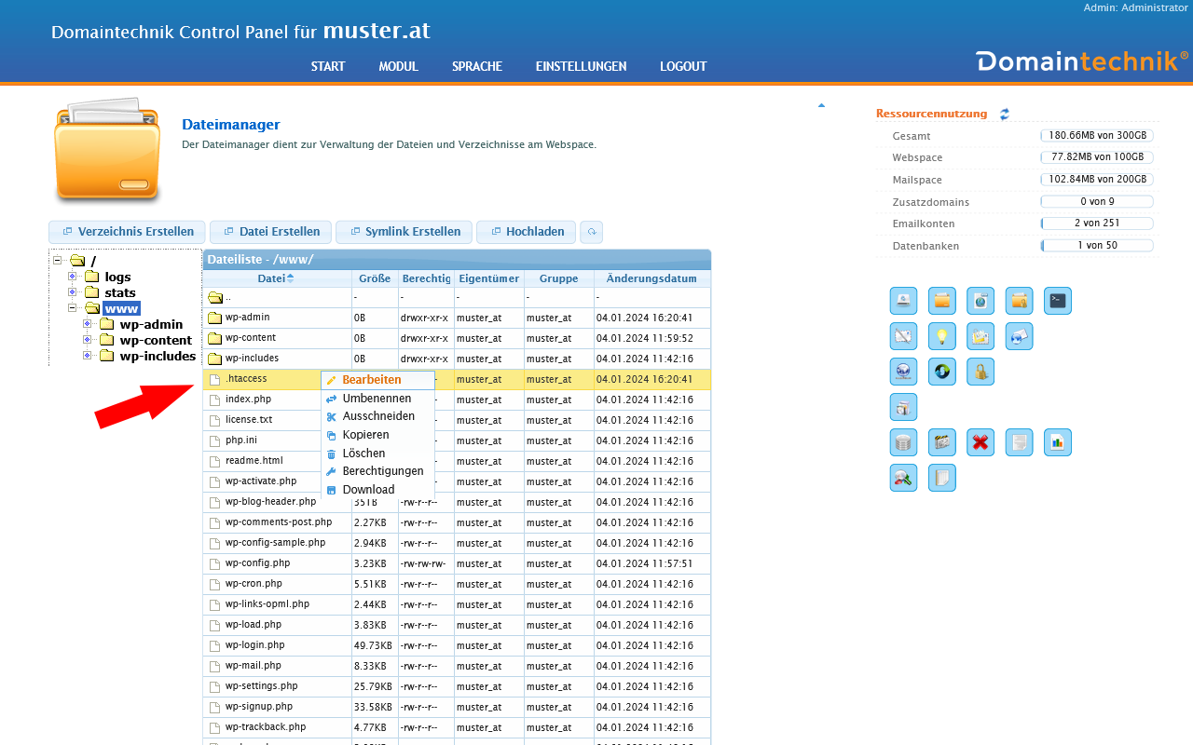The height and width of the screenshot is (745, 1193).
Task: Click the Hochladen upload button
Action: [526, 232]
